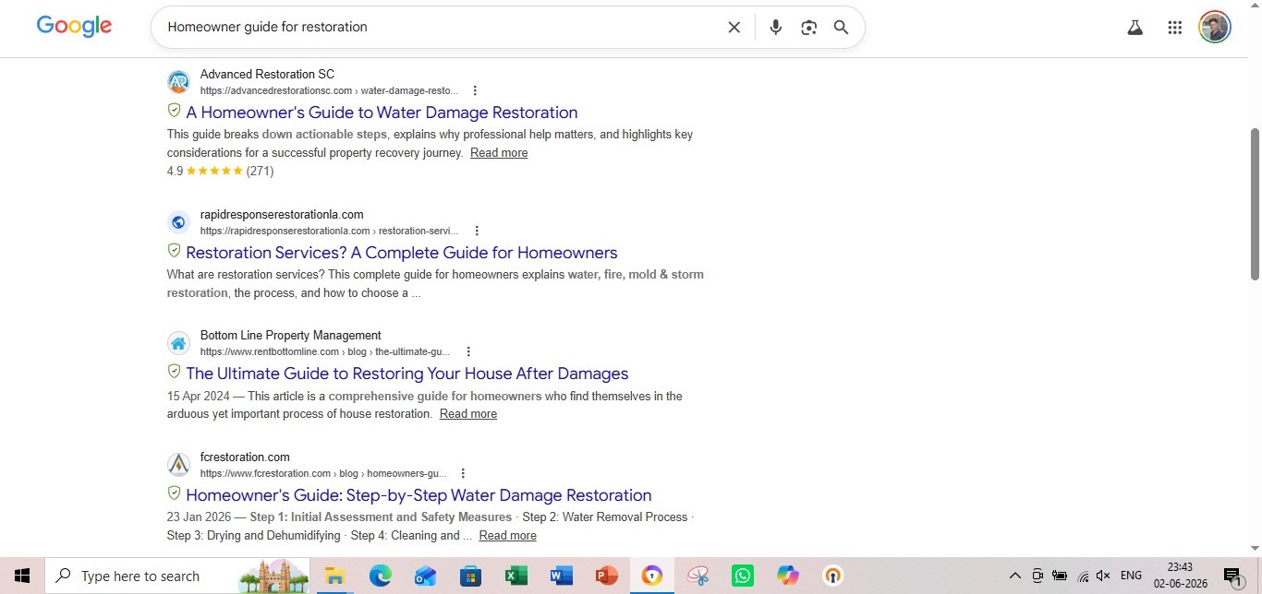Open The Ultimate Guide to Restoring Your House
The image size is (1262, 594).
click(407, 374)
